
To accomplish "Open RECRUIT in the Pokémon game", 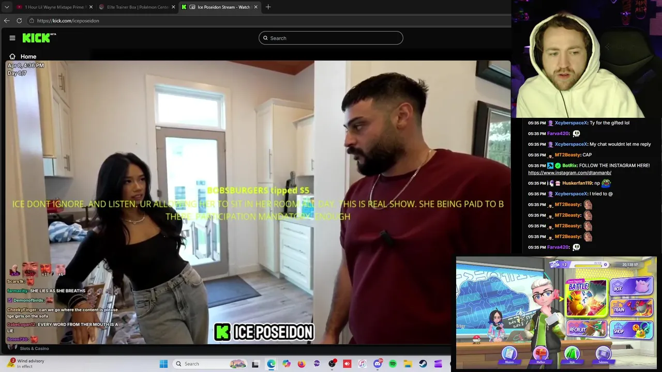I will pyautogui.click(x=586, y=329).
